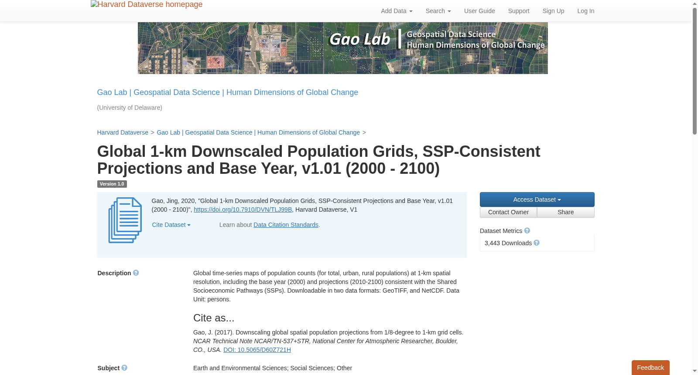Open the Gao Lab dataverse title link
This screenshot has width=698, height=375.
[x=227, y=92]
